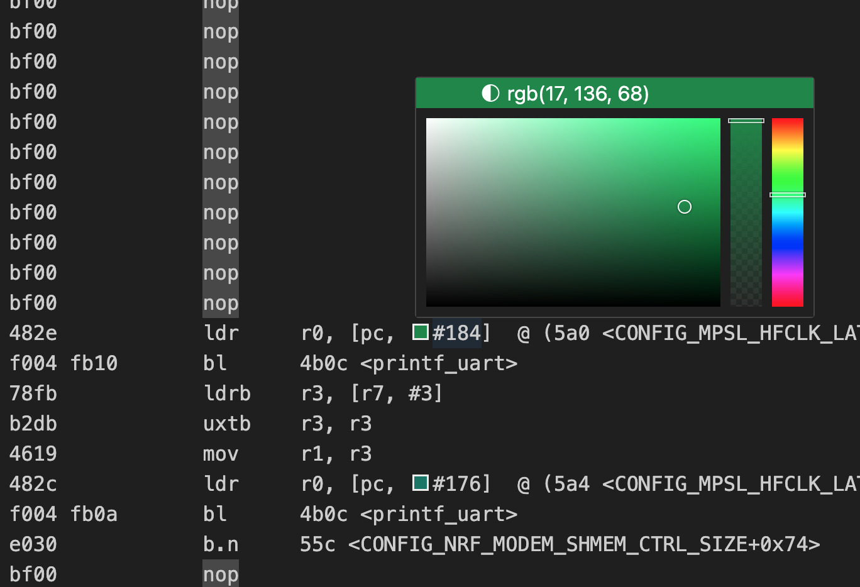Click the #176 operand text

coord(456,484)
